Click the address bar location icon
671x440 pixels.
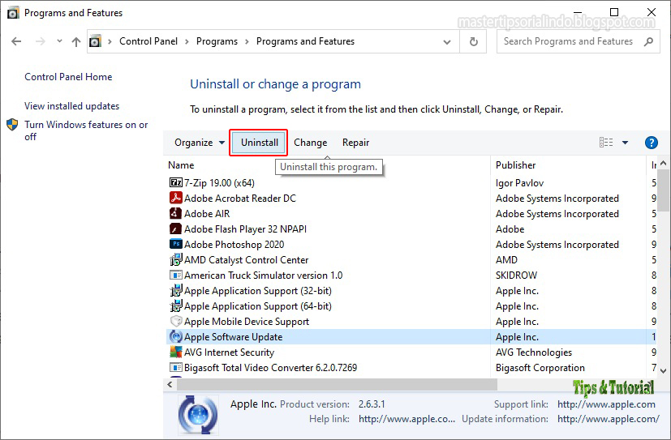[x=95, y=41]
